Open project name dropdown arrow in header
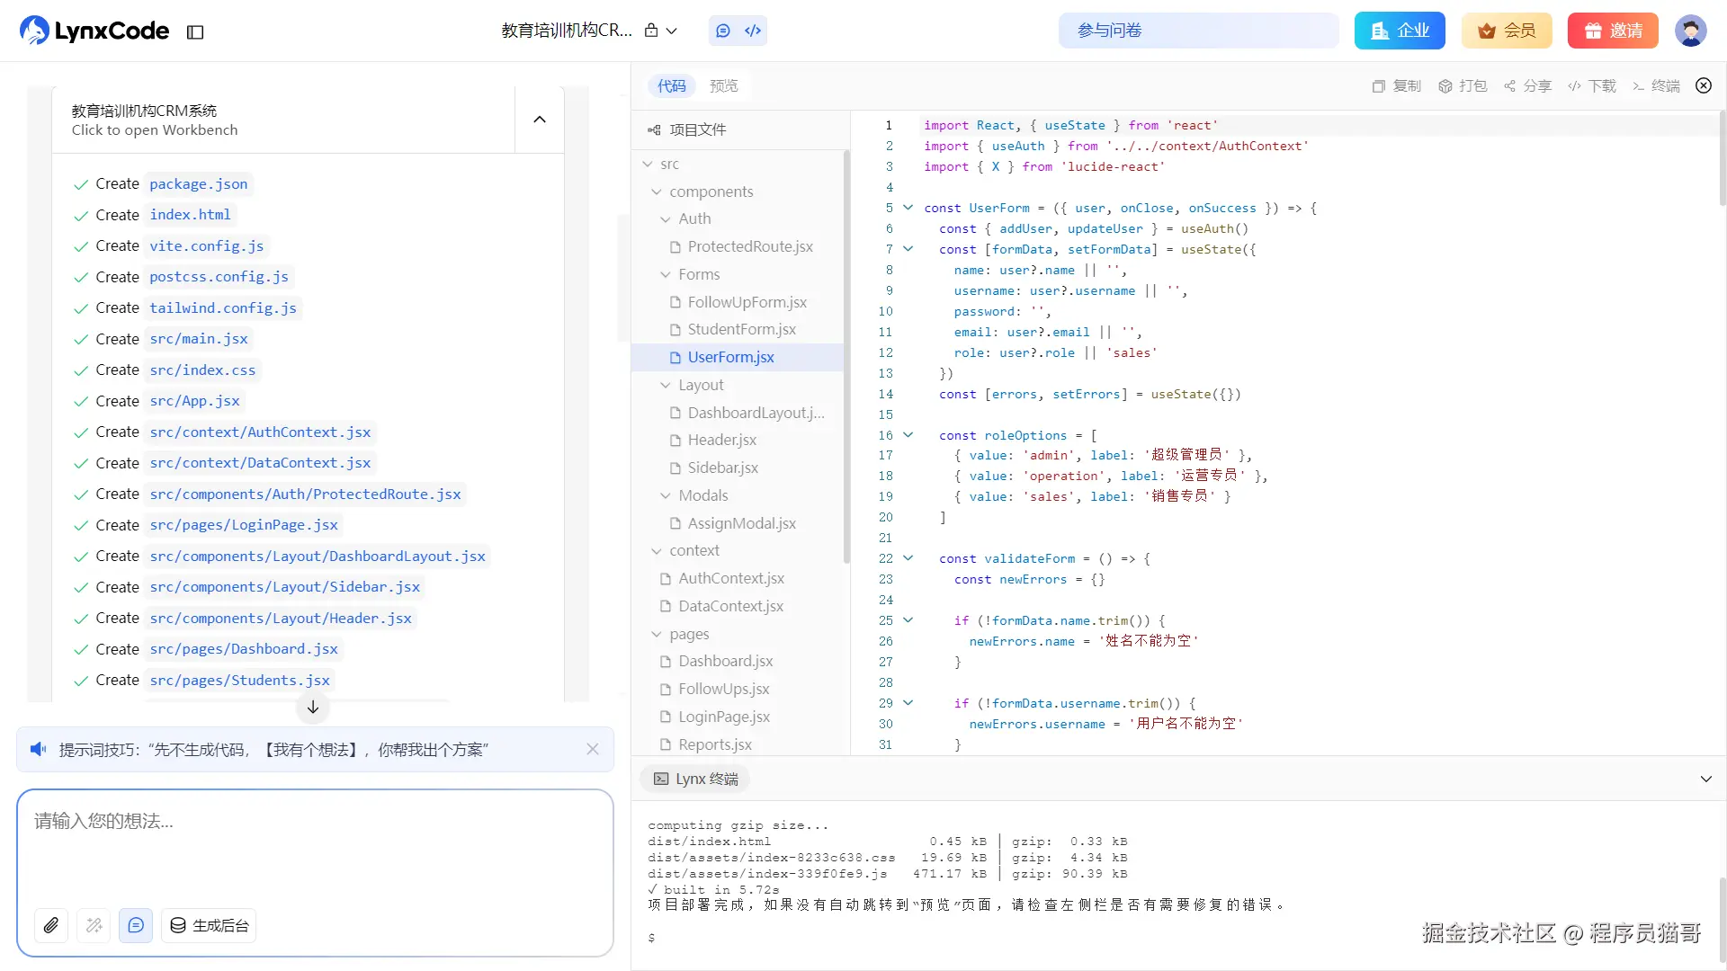The width and height of the screenshot is (1727, 971). 672,31
